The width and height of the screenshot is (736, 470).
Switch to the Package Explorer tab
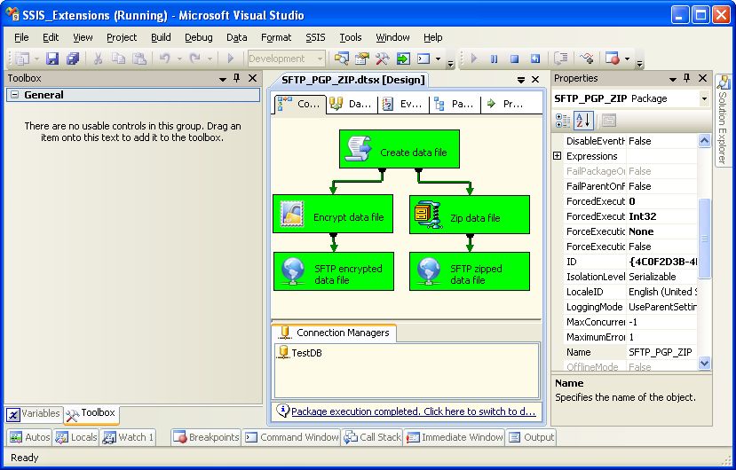[x=455, y=104]
